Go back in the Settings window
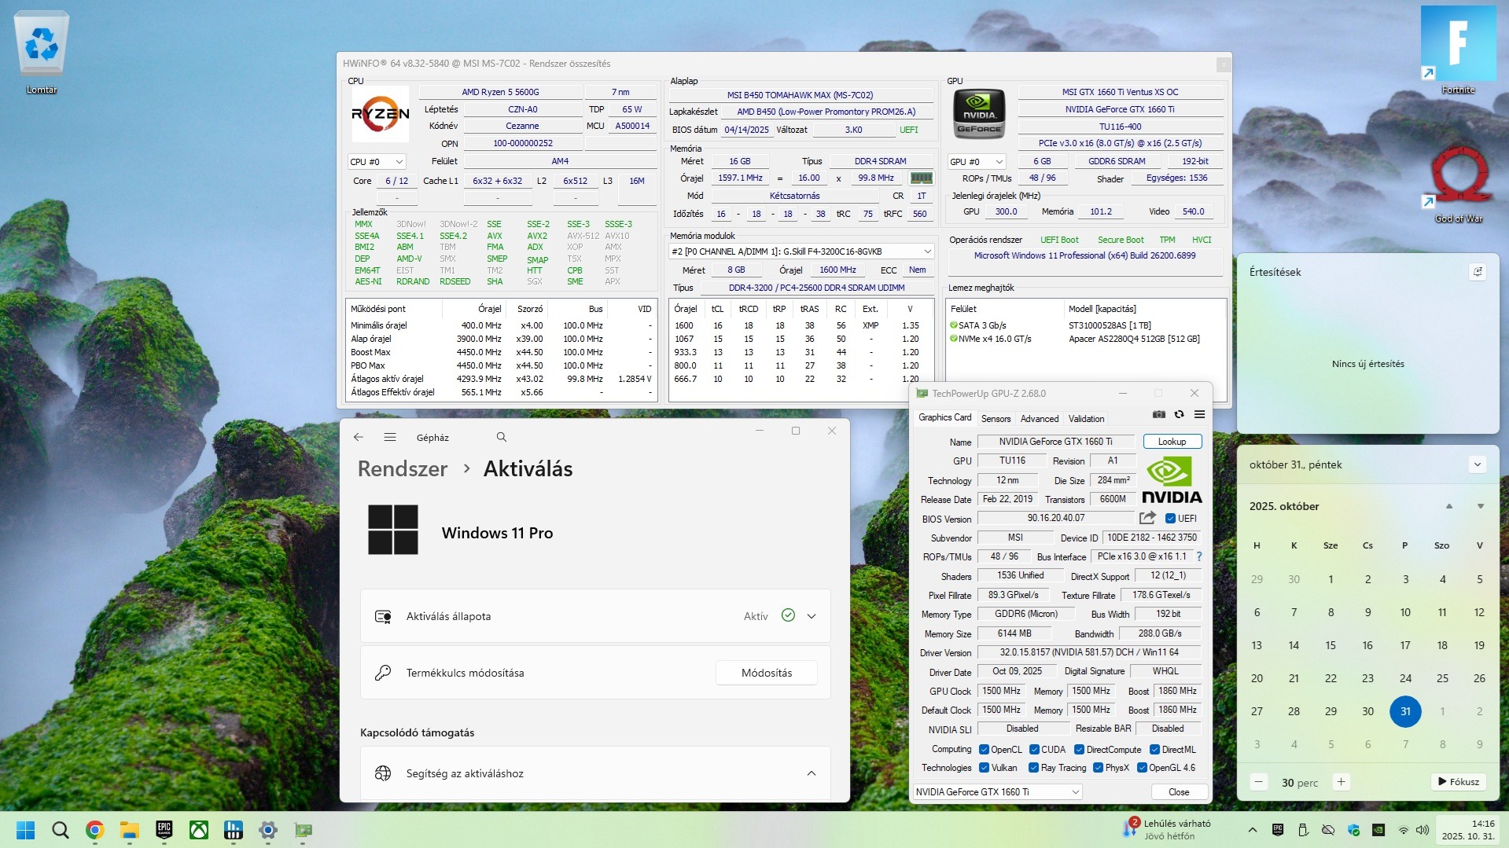This screenshot has height=848, width=1509. (x=359, y=437)
